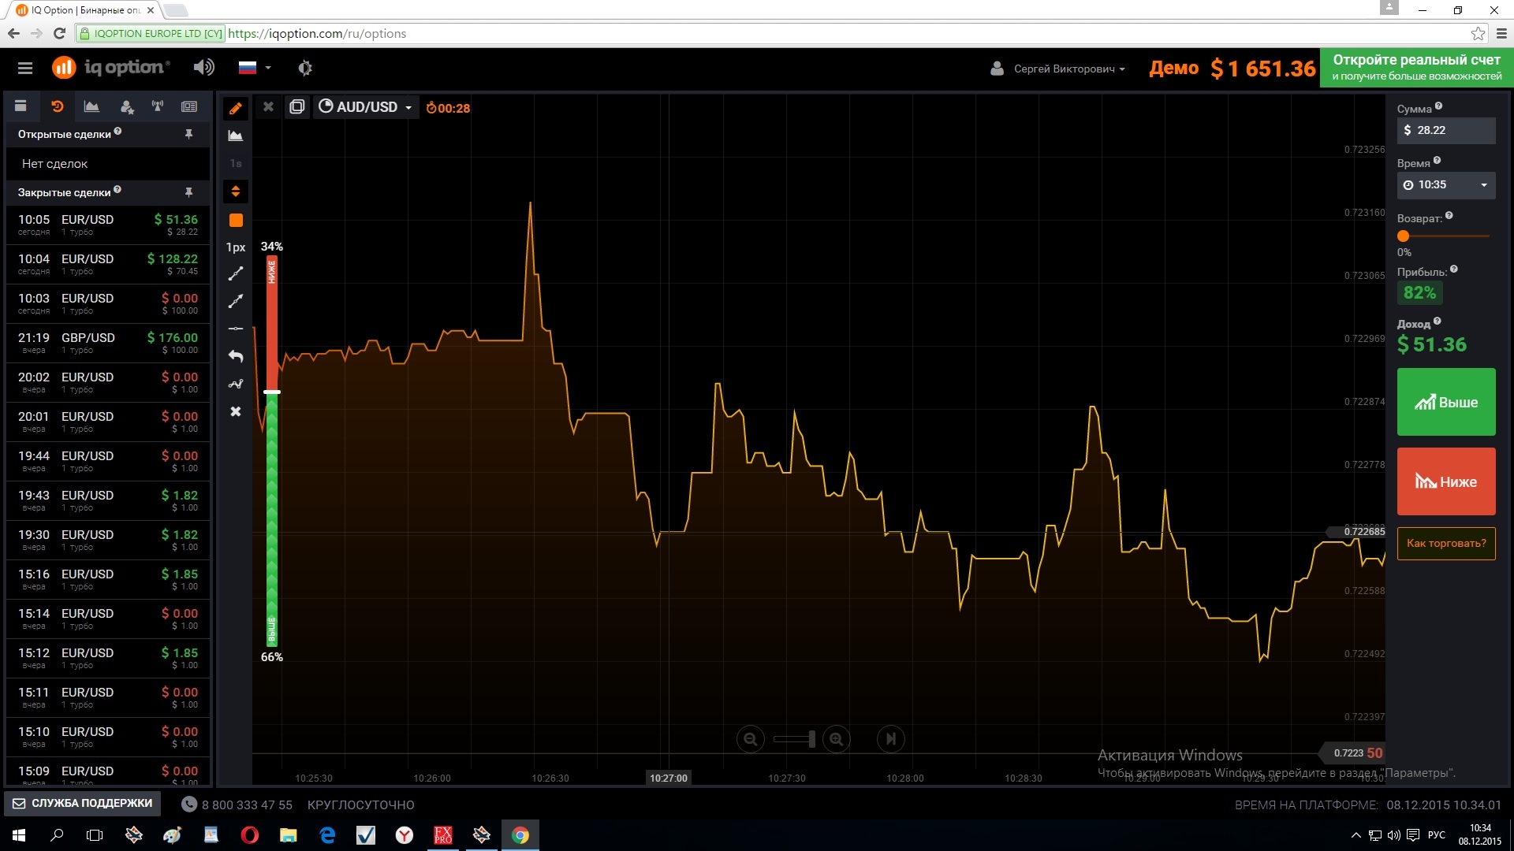1514x851 pixels.
Task: Move the Возврат slider handle
Action: (1403, 236)
